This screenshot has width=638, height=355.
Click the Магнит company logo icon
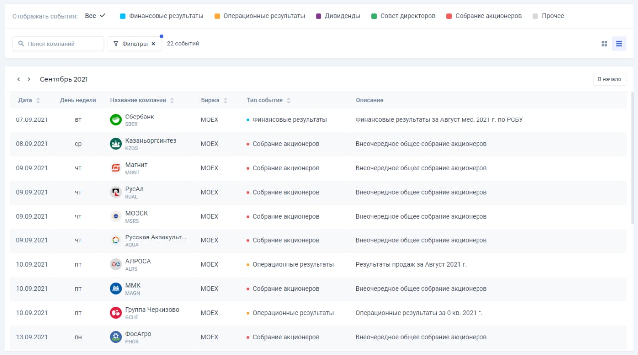tap(116, 168)
